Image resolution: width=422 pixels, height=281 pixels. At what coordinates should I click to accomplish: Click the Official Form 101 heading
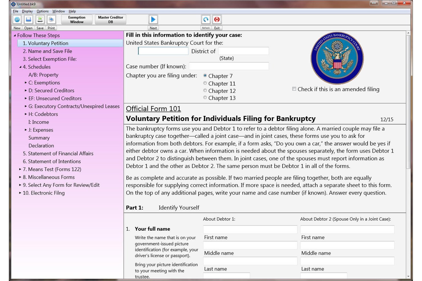pyautogui.click(x=153, y=109)
